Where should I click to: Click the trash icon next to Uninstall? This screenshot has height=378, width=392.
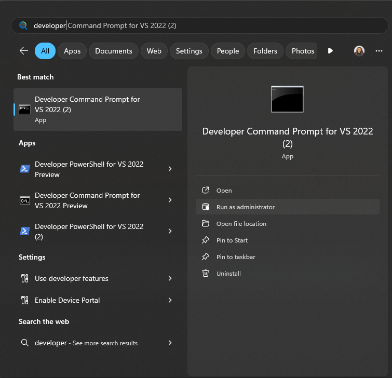point(206,274)
